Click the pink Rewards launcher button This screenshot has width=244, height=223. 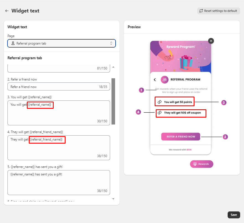click(x=201, y=164)
